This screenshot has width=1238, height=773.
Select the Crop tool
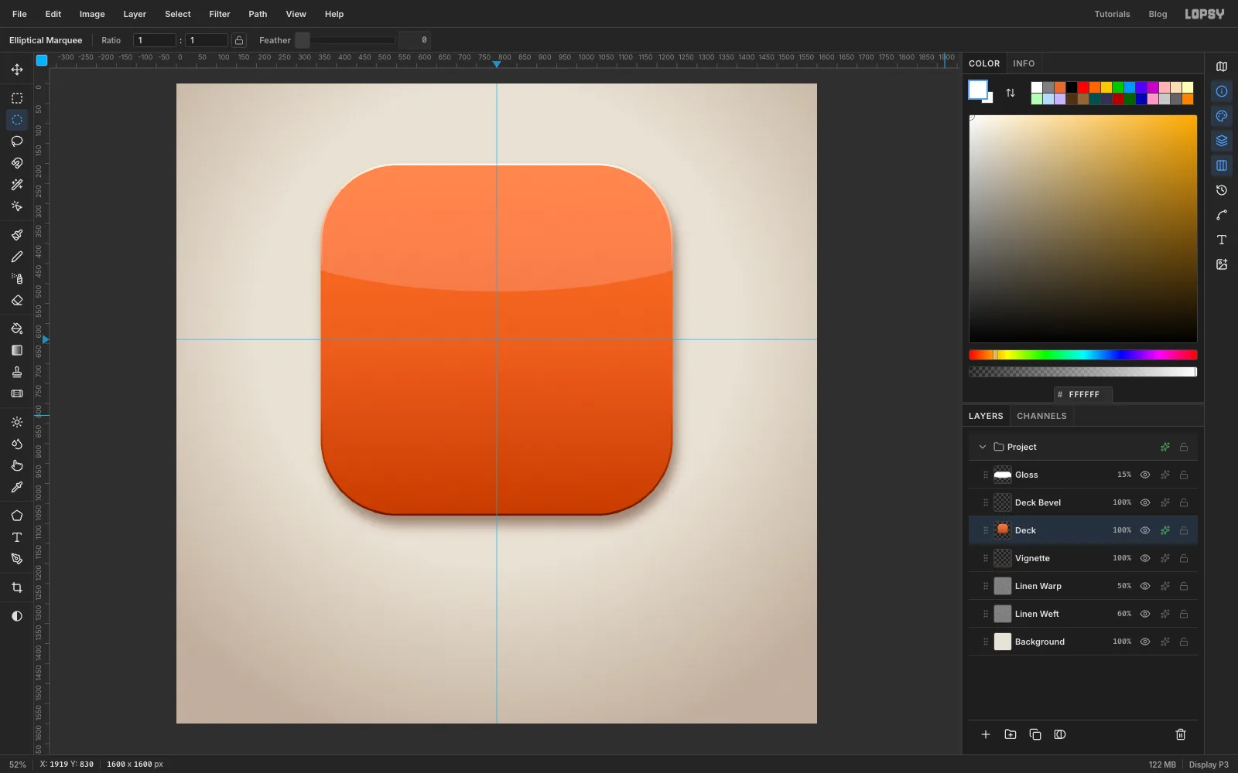(x=17, y=587)
